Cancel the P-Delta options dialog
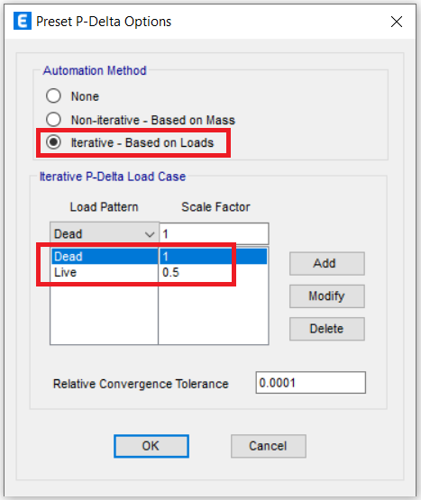 pos(269,446)
